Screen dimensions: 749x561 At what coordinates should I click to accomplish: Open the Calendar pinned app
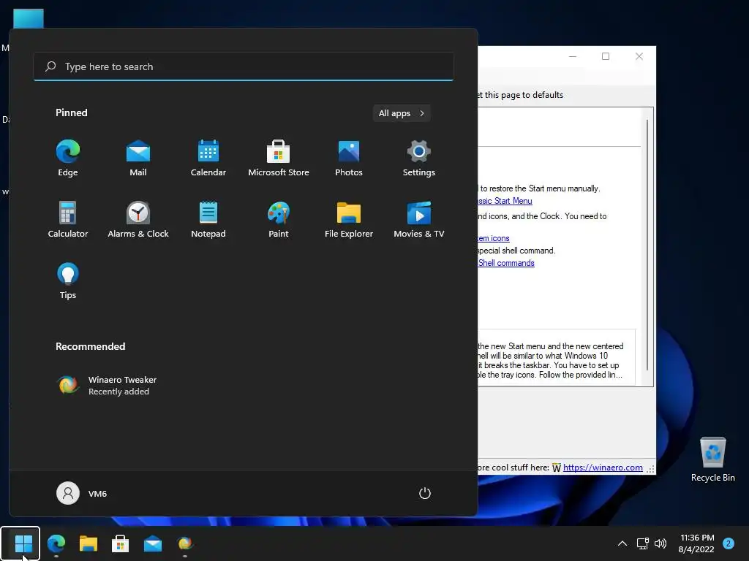point(208,159)
